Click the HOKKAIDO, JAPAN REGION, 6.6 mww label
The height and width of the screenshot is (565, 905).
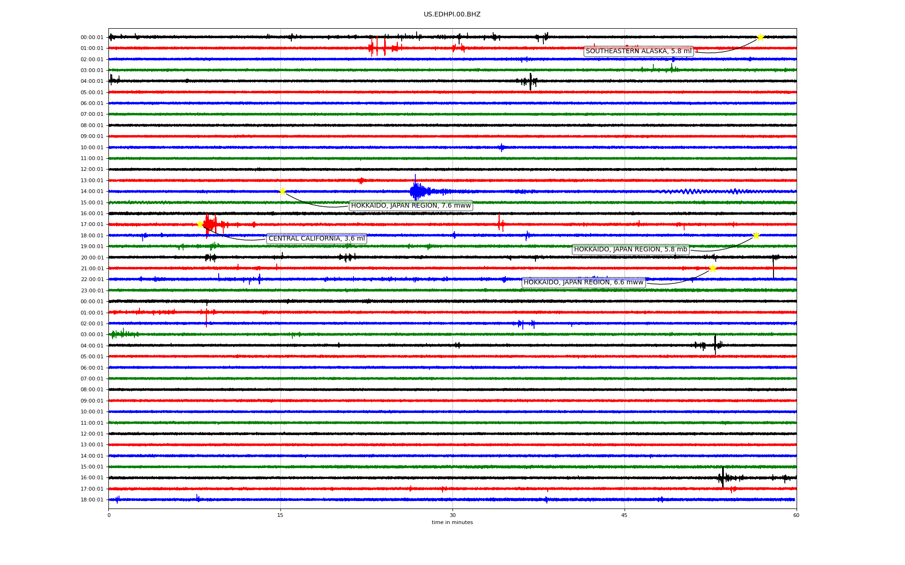click(583, 282)
